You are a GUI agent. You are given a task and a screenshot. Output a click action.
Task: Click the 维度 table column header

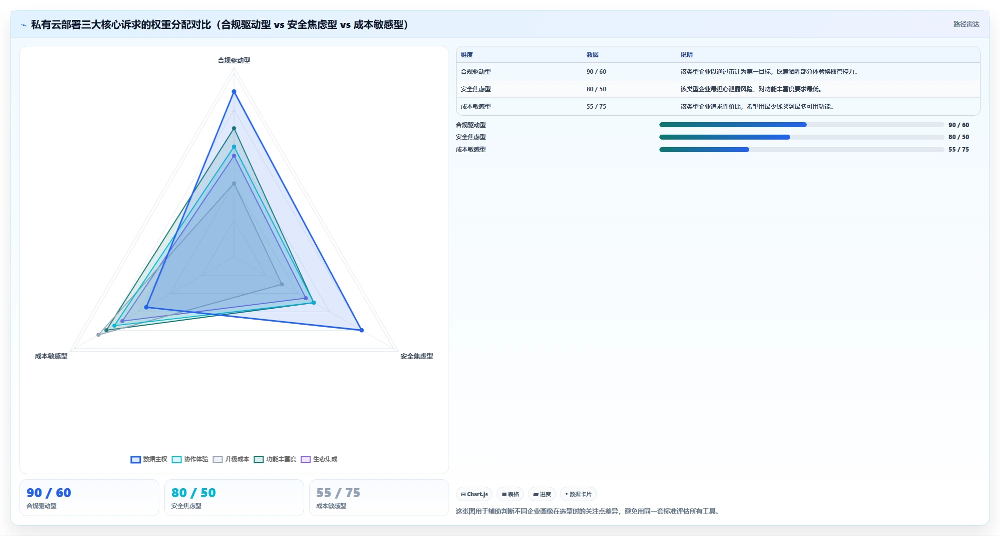point(467,55)
